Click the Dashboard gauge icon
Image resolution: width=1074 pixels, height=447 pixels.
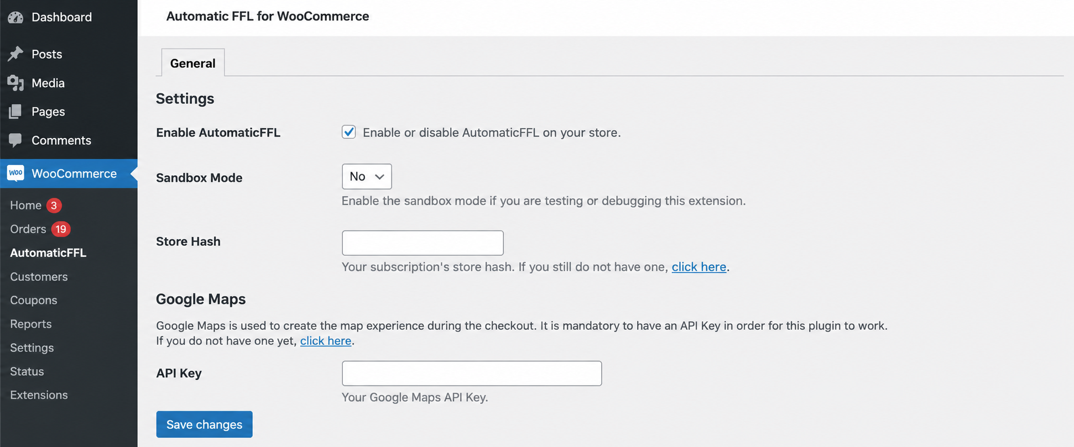pos(15,17)
